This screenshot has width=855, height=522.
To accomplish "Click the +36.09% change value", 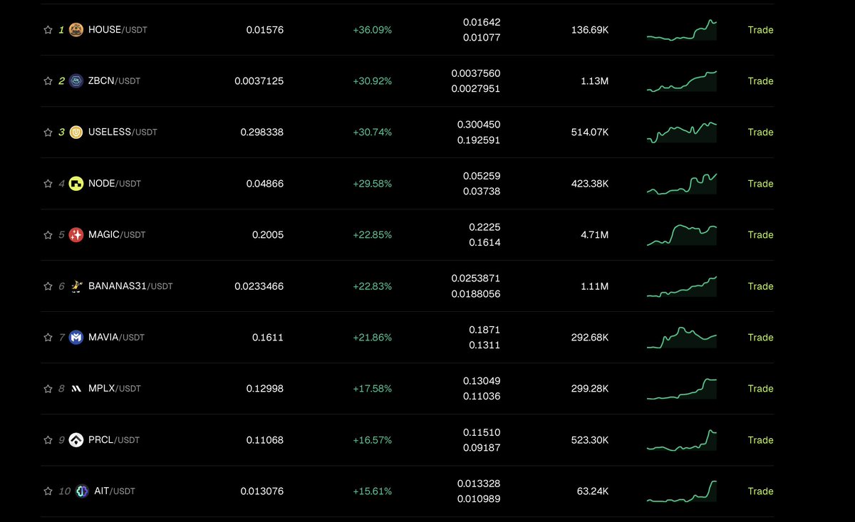I will 373,30.
